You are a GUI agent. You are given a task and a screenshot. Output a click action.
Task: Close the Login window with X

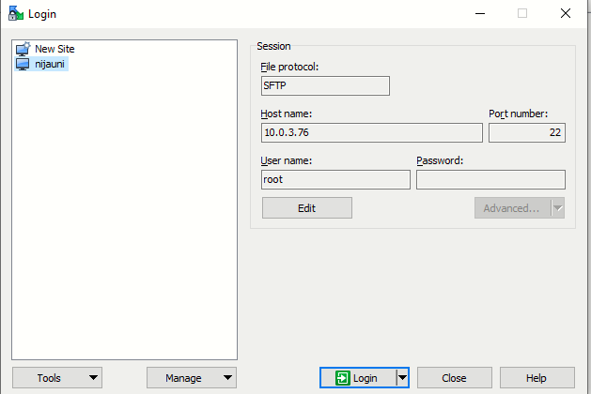566,14
